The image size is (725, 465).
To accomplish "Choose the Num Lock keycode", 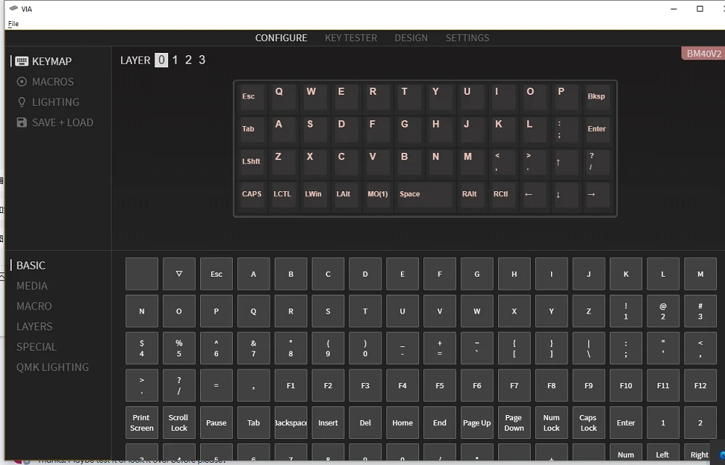I will (552, 422).
